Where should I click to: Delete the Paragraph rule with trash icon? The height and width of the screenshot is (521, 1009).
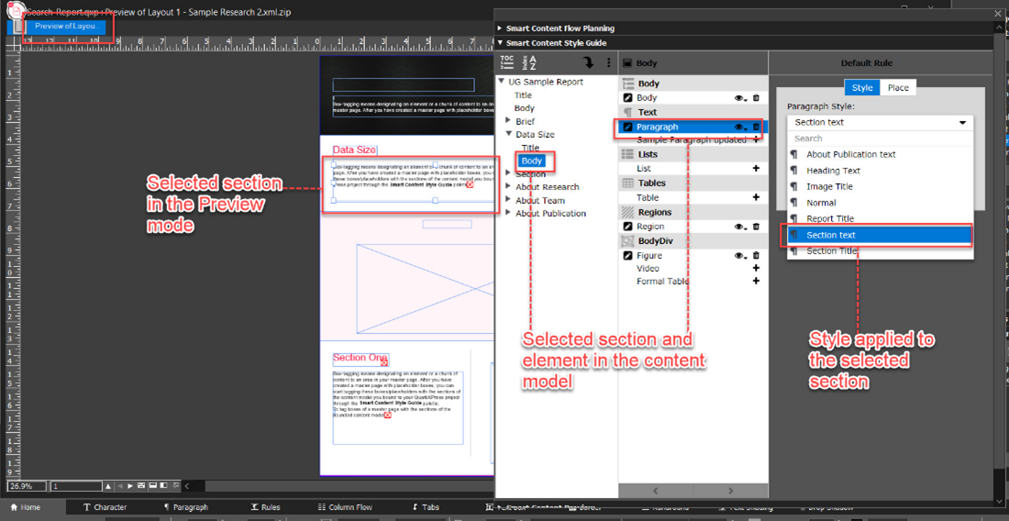[756, 127]
